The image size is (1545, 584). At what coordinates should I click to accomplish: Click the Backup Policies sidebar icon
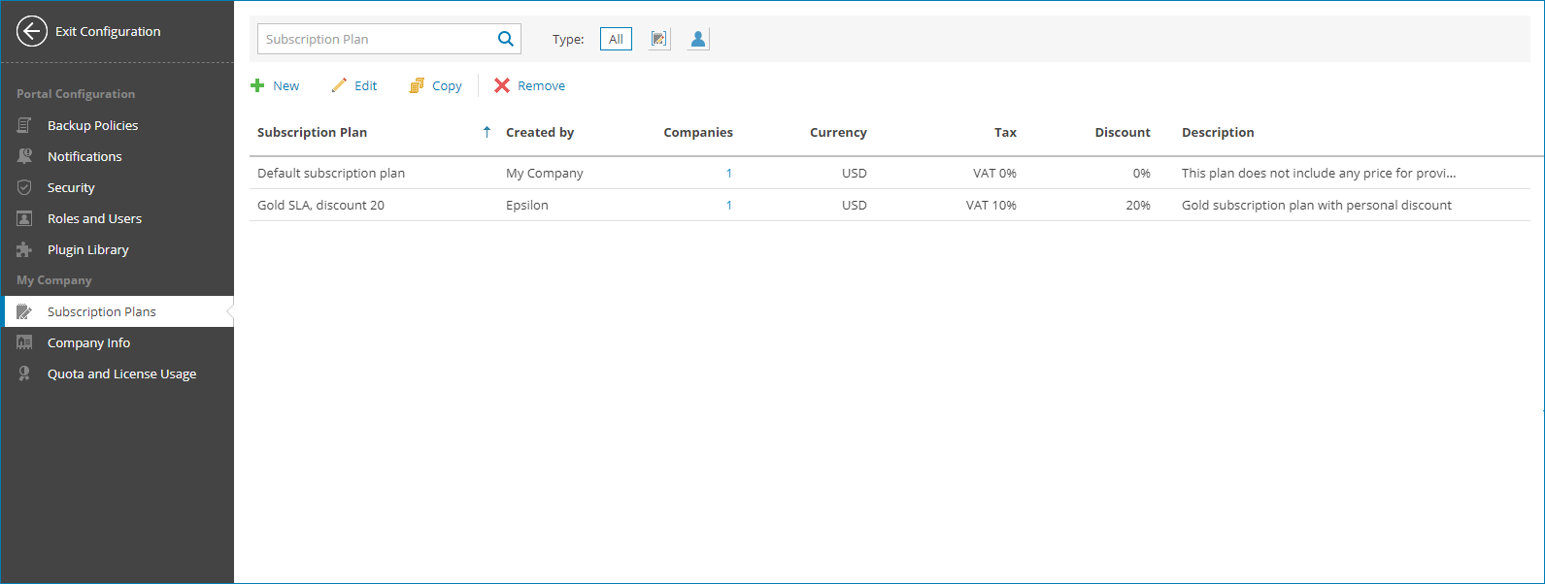24,125
